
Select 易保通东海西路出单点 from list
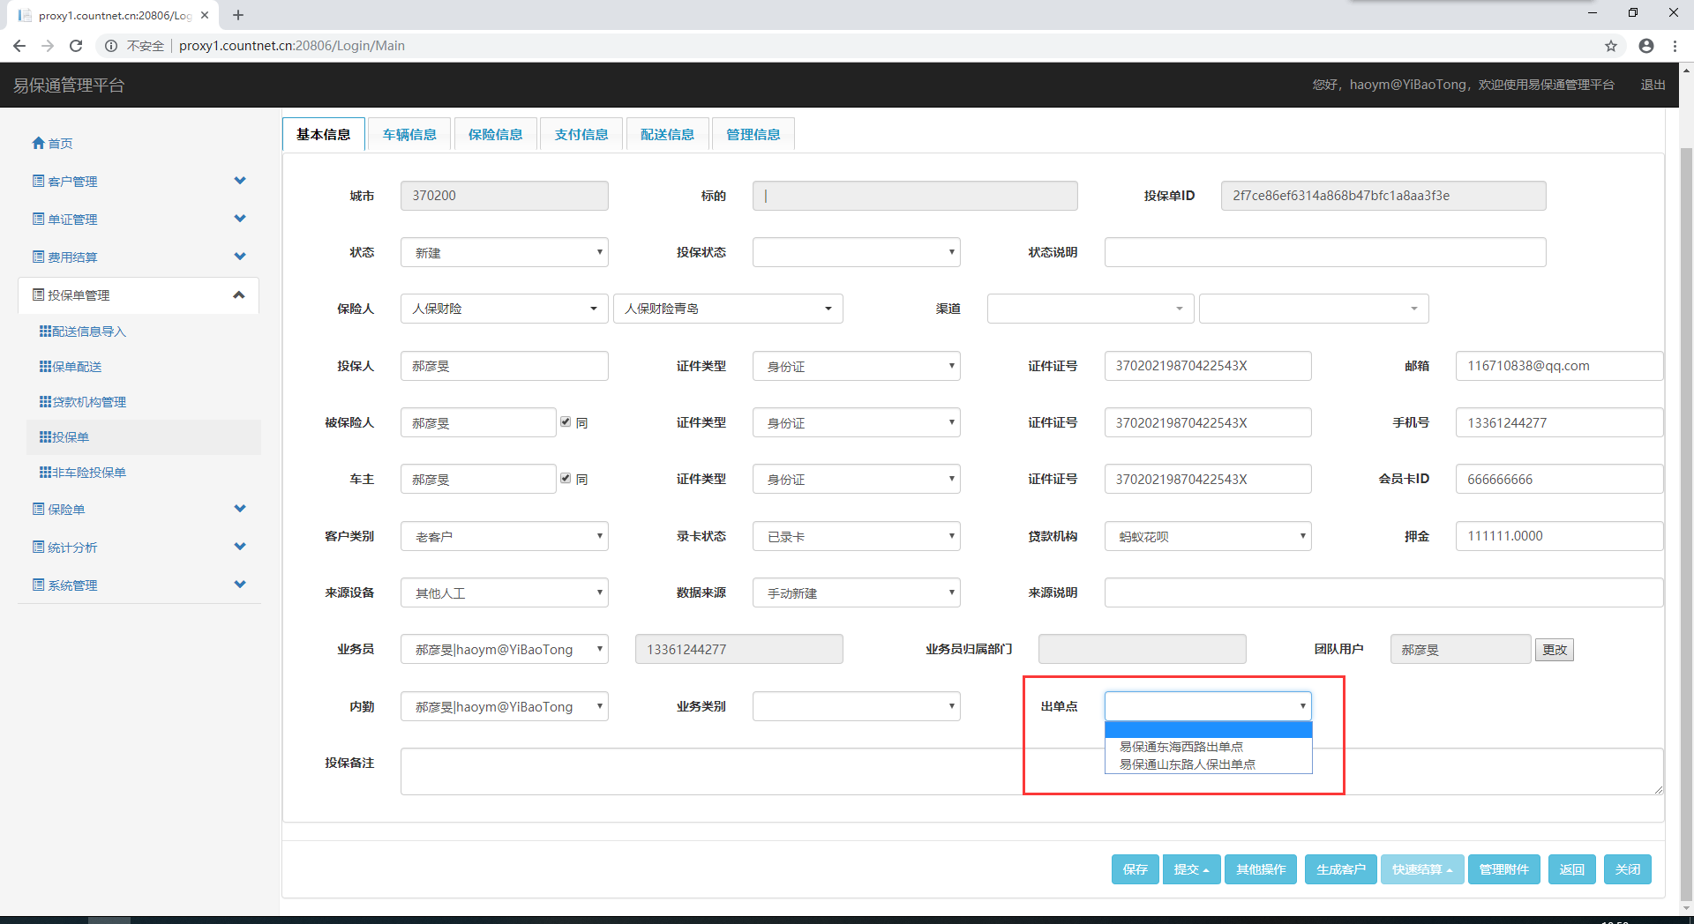click(x=1181, y=747)
